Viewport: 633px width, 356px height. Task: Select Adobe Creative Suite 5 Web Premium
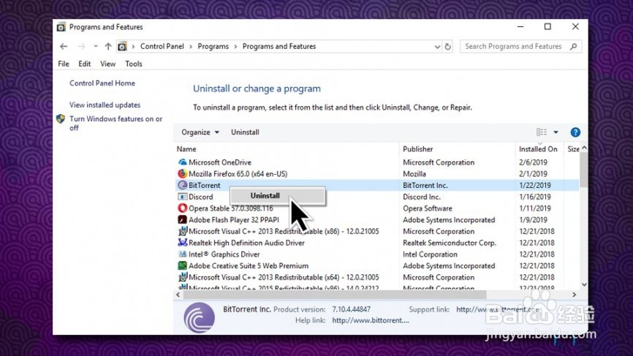(249, 266)
